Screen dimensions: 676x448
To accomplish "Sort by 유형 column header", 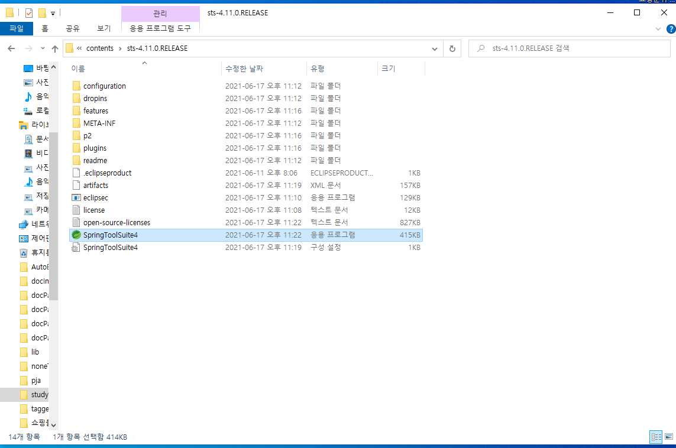I will pyautogui.click(x=342, y=69).
